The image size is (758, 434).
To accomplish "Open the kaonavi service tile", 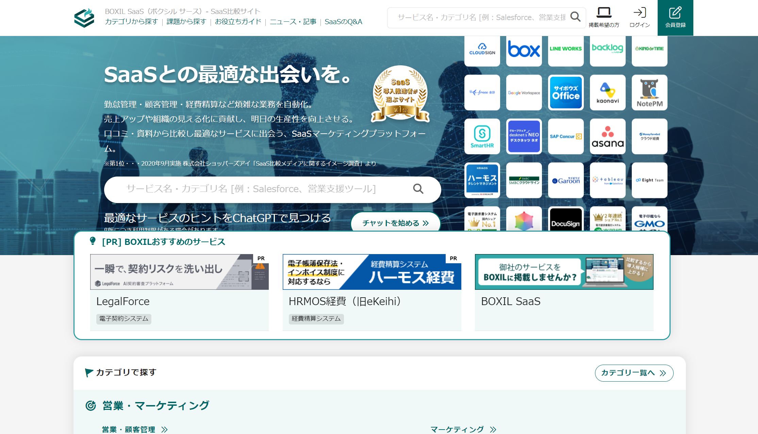I will [608, 93].
